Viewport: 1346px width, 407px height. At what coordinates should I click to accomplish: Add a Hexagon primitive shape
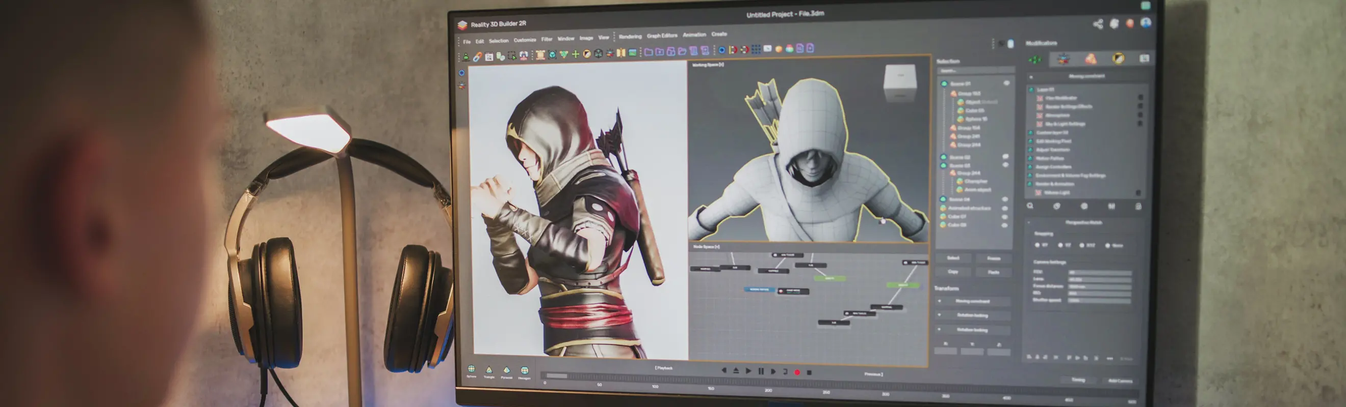pos(524,373)
